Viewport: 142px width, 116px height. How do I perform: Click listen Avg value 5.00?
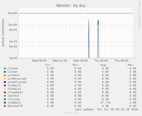coord(105,72)
